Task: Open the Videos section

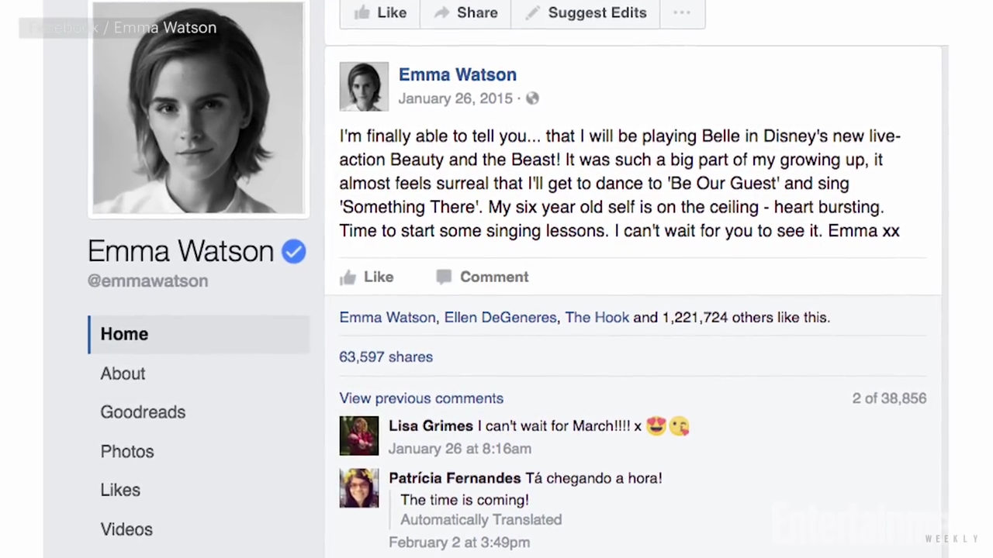Action: tap(126, 529)
